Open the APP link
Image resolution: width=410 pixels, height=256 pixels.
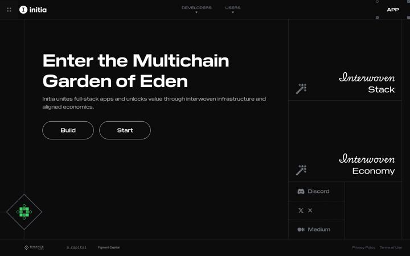click(393, 10)
